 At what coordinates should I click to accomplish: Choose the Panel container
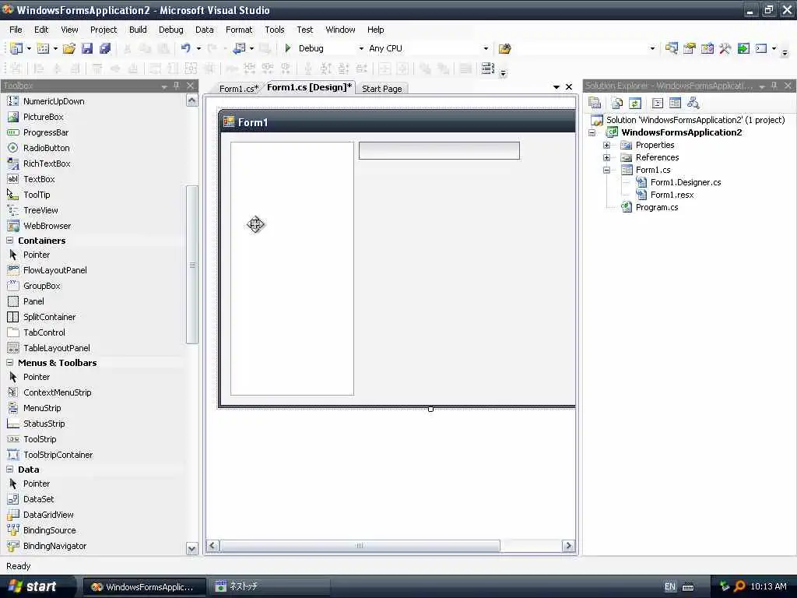click(33, 301)
